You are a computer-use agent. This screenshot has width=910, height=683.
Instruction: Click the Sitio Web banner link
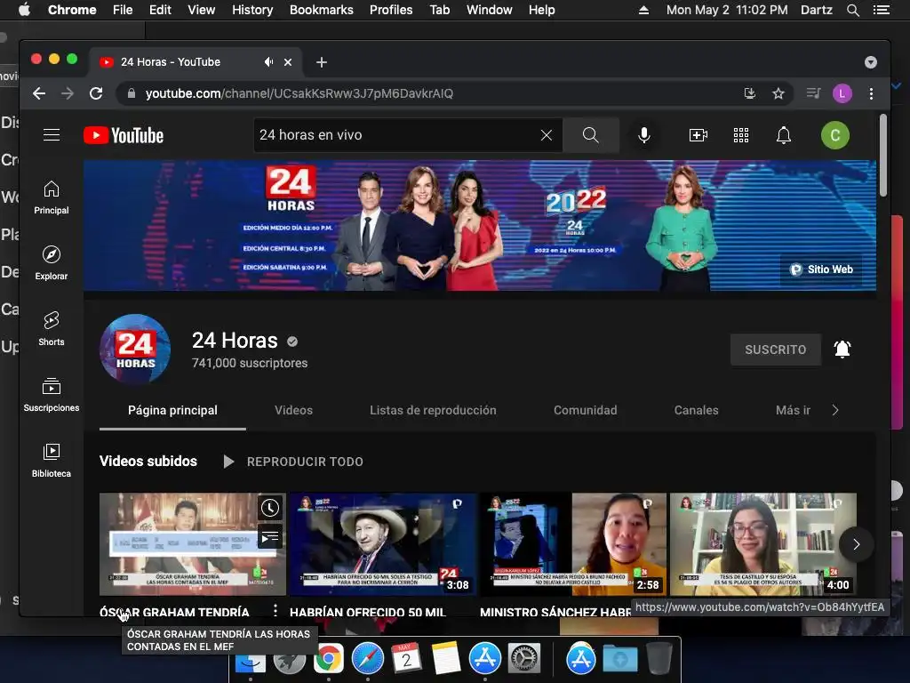click(821, 269)
